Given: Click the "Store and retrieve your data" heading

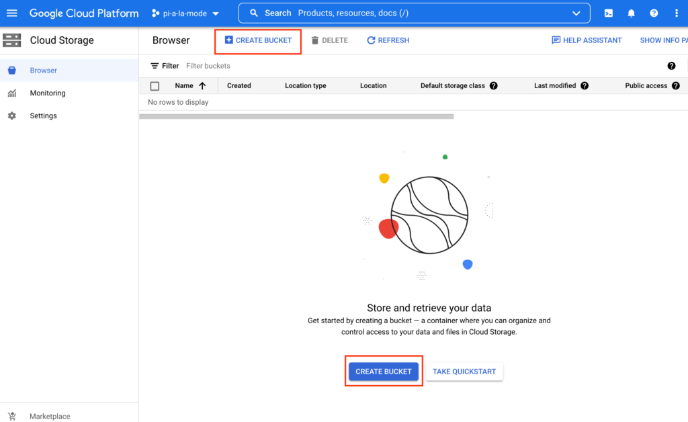Looking at the screenshot, I should [429, 308].
